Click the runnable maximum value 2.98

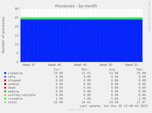pos(142,99)
